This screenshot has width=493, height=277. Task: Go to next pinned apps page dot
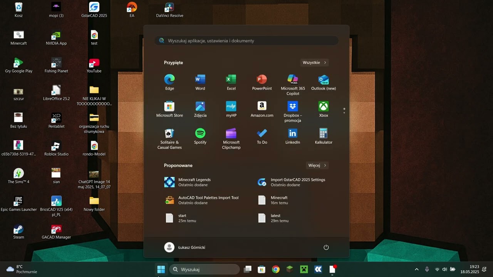(x=344, y=113)
